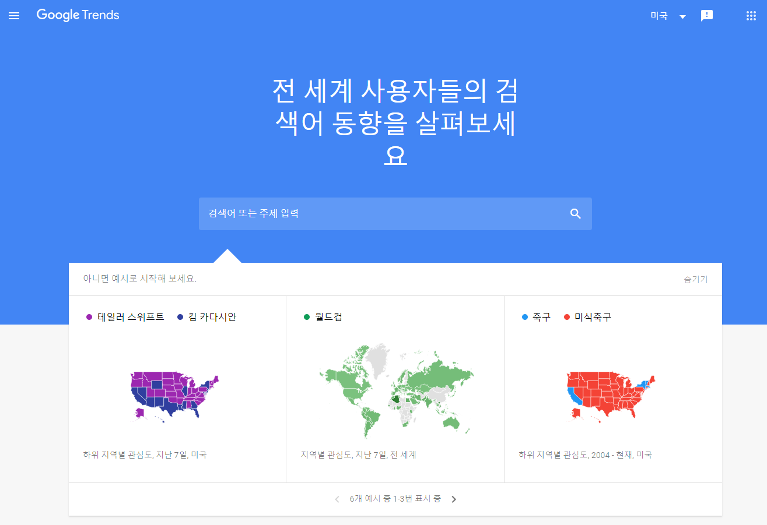Image resolution: width=767 pixels, height=525 pixels.
Task: Click the red dot beside 미식축구
Action: (x=566, y=317)
